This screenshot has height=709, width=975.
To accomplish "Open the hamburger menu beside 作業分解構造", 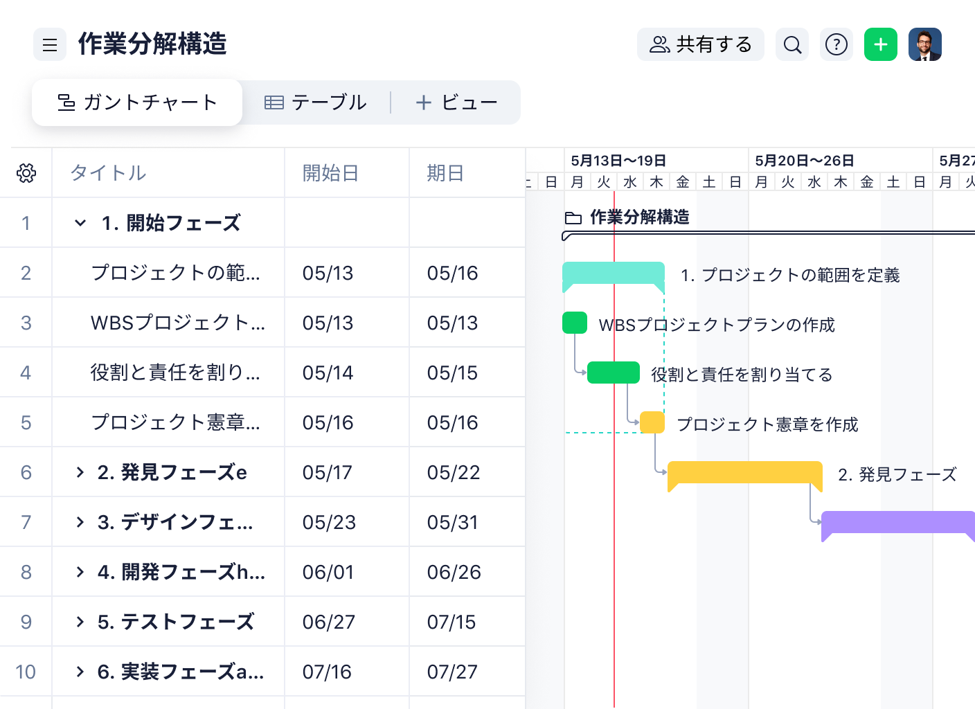I will (x=50, y=45).
